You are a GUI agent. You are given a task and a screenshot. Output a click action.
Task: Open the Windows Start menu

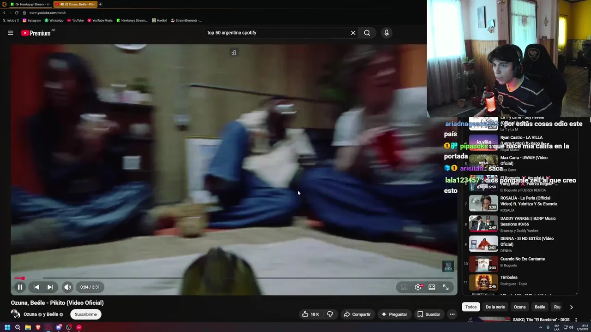(7, 327)
